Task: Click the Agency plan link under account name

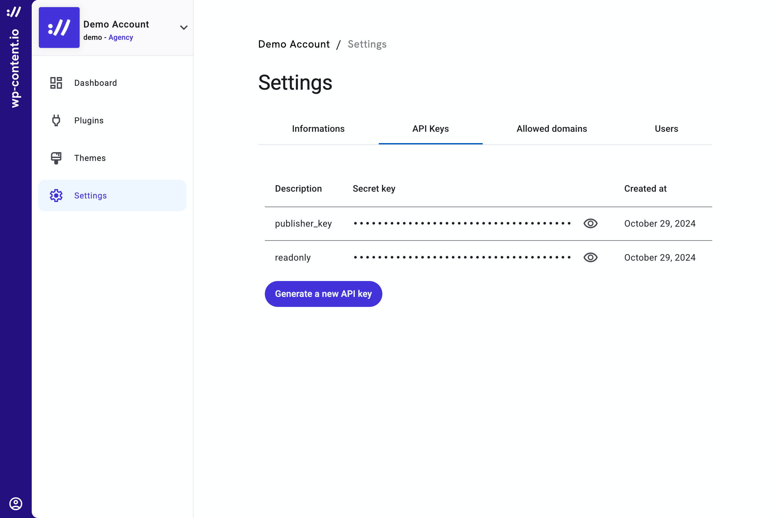Action: [120, 37]
